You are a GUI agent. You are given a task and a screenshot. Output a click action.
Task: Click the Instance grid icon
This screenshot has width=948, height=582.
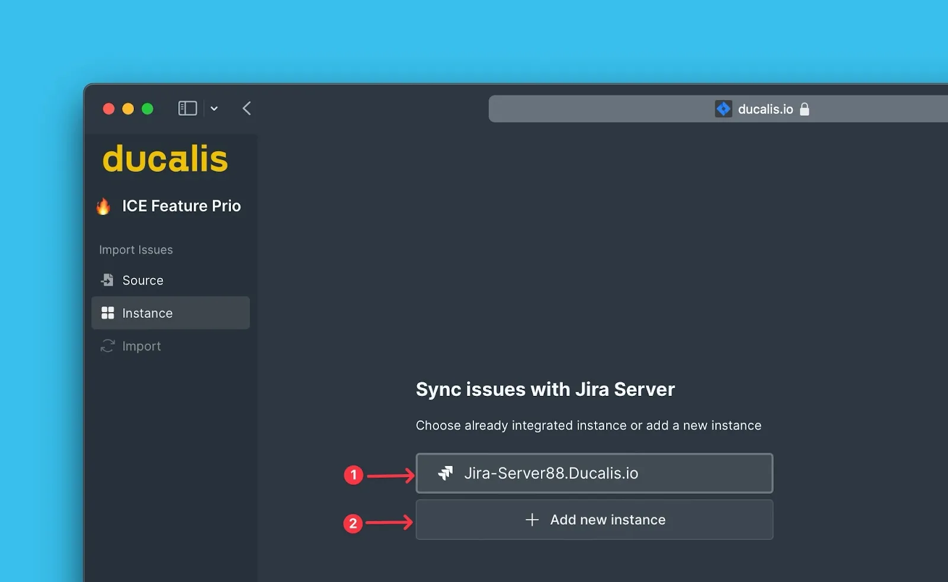point(108,313)
